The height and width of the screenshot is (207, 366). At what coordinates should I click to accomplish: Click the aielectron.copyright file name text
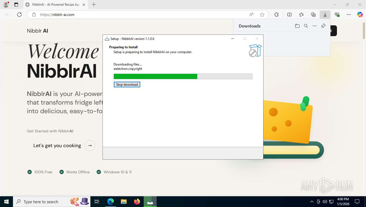point(128,69)
